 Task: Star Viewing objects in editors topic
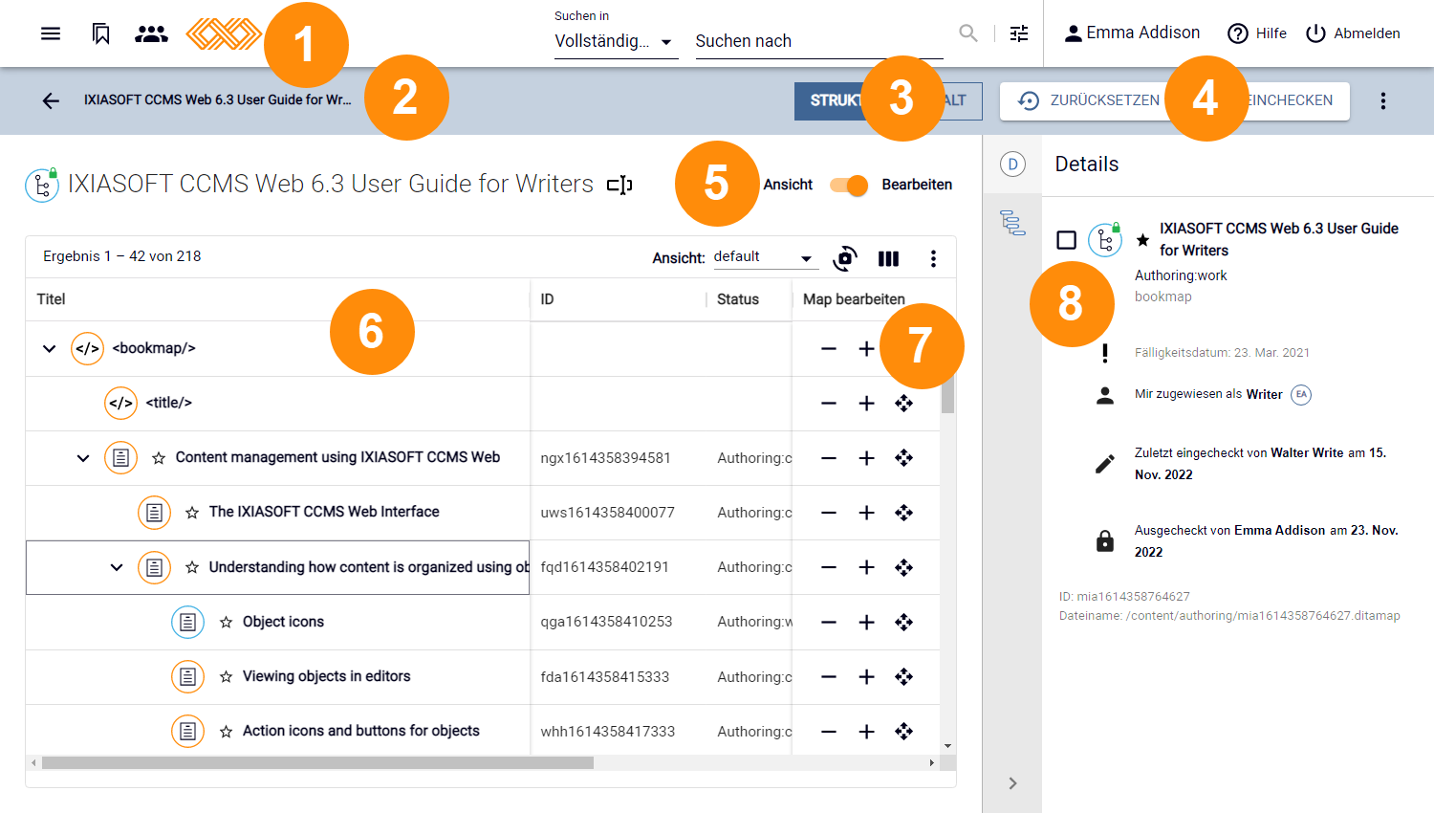tap(226, 676)
